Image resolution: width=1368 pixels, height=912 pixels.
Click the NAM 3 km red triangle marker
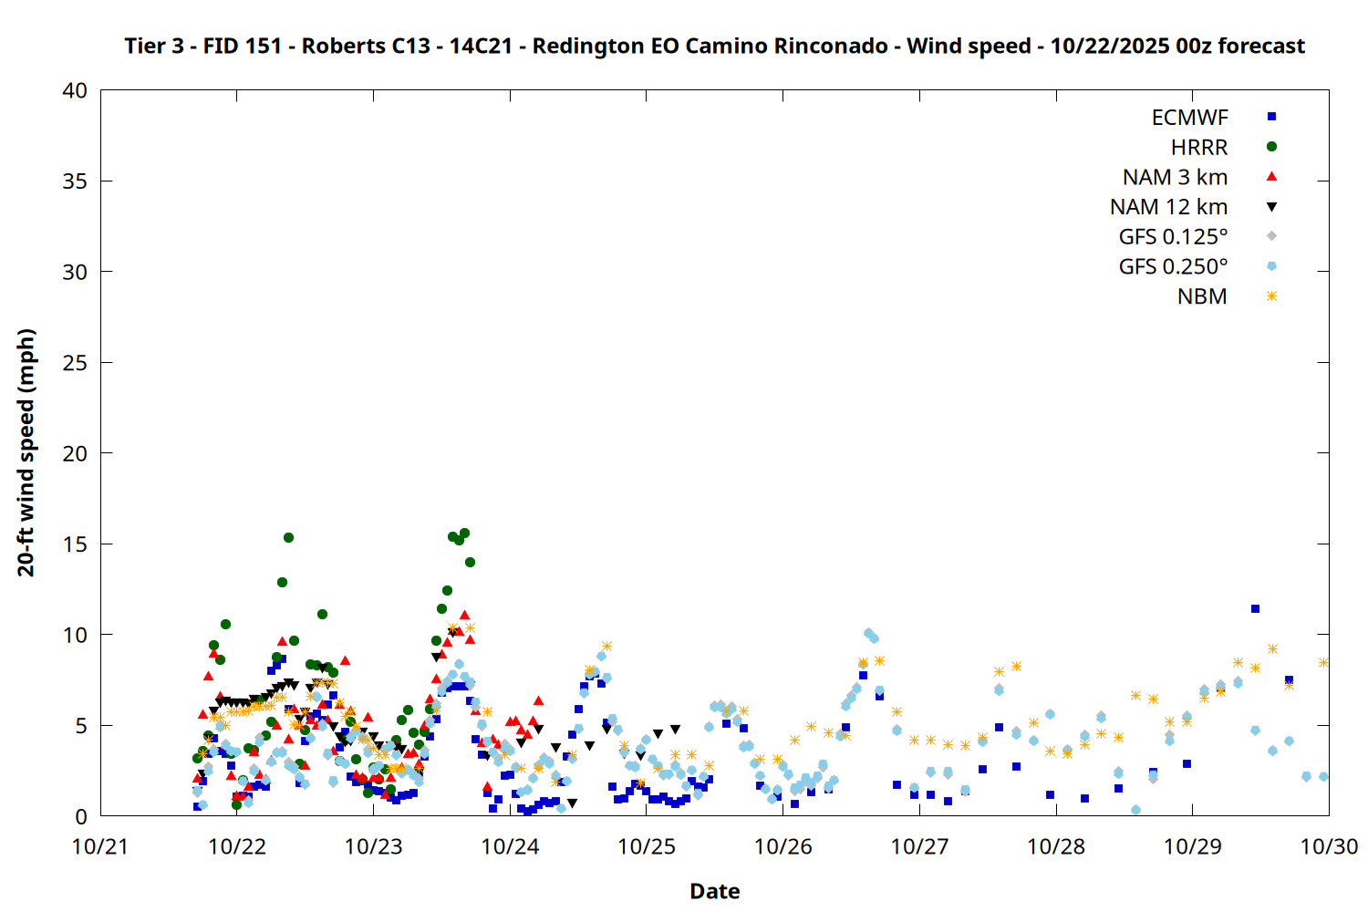click(x=1271, y=177)
